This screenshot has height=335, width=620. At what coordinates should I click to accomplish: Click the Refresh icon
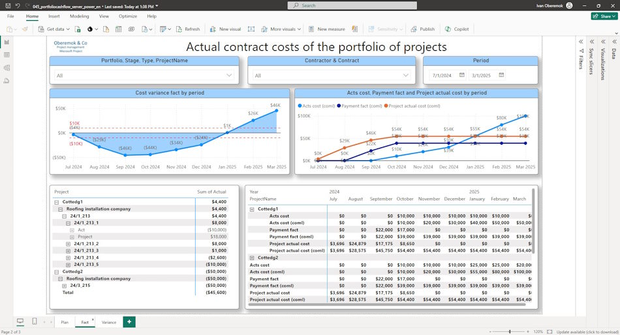pos(179,29)
